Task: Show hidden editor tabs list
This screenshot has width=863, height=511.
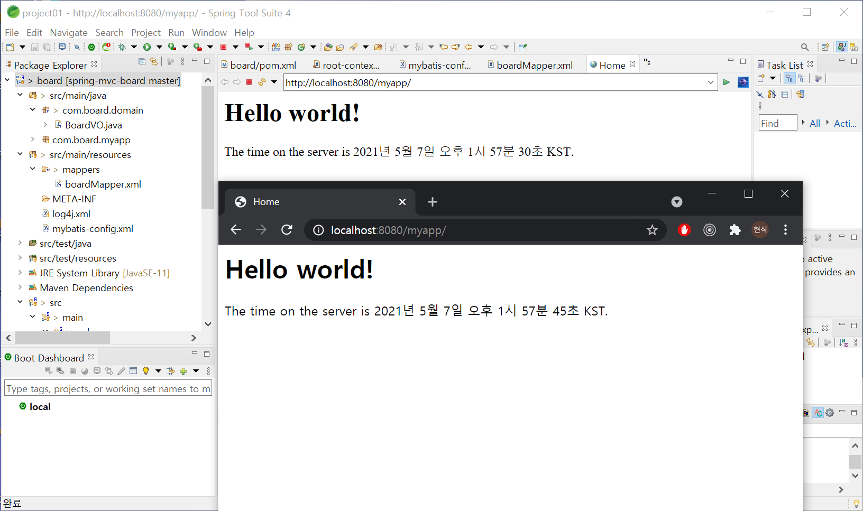Action: [x=646, y=62]
